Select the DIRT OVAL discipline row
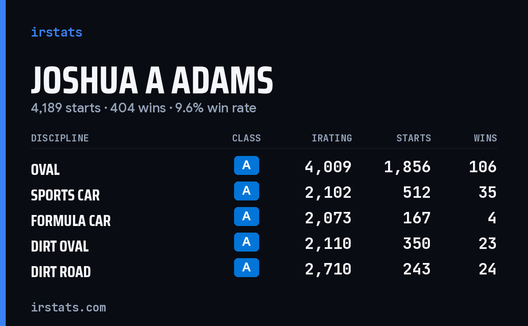The width and height of the screenshot is (528, 326). click(x=264, y=244)
